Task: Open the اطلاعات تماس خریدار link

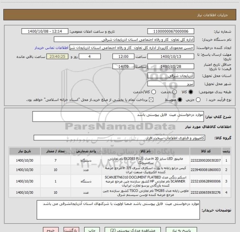Action: 51,48
